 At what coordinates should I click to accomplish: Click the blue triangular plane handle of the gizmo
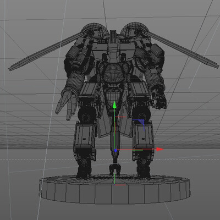coord(141,122)
